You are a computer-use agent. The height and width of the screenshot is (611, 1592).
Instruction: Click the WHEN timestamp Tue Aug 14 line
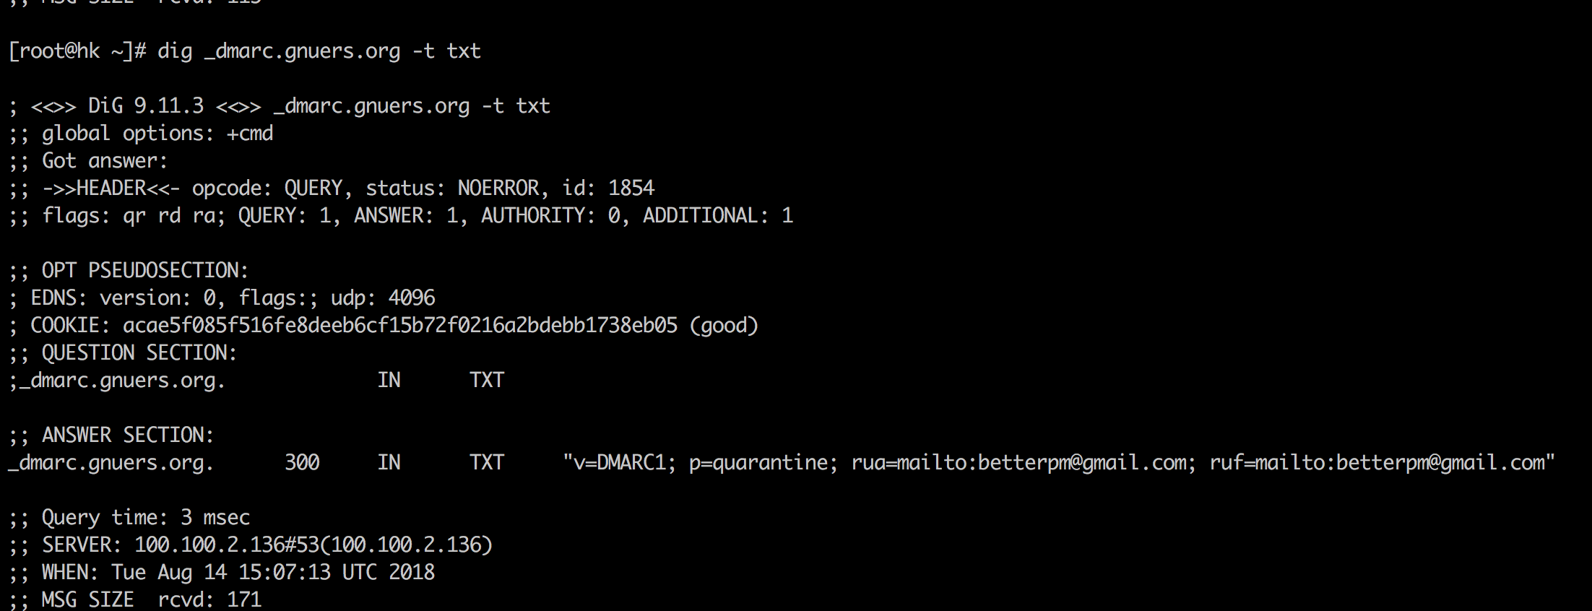pos(272,573)
